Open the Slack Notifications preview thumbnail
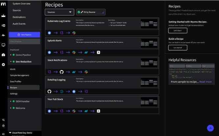 (x=149, y=63)
